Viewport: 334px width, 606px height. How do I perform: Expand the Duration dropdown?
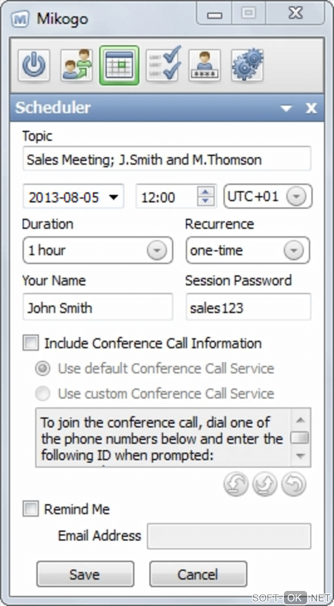157,251
